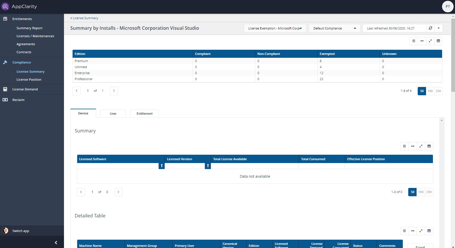Go to previous page of Edition table

[x=77, y=91]
